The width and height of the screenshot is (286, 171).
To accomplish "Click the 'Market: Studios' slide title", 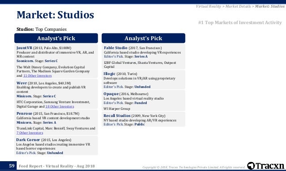I will [x=55, y=15].
